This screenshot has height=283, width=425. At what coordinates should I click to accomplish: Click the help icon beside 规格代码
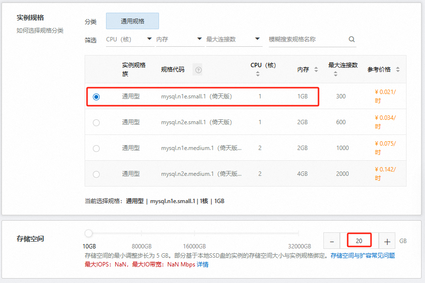coord(198,70)
